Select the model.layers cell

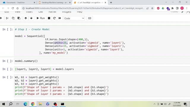point(102,69)
